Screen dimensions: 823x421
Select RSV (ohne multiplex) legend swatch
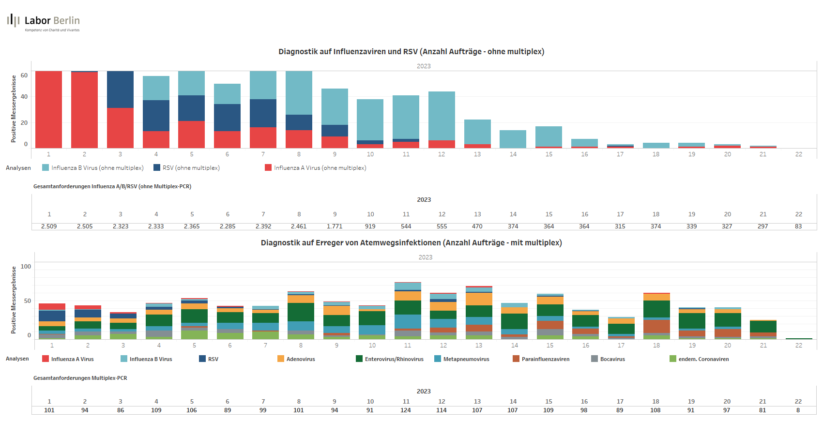tap(157, 167)
